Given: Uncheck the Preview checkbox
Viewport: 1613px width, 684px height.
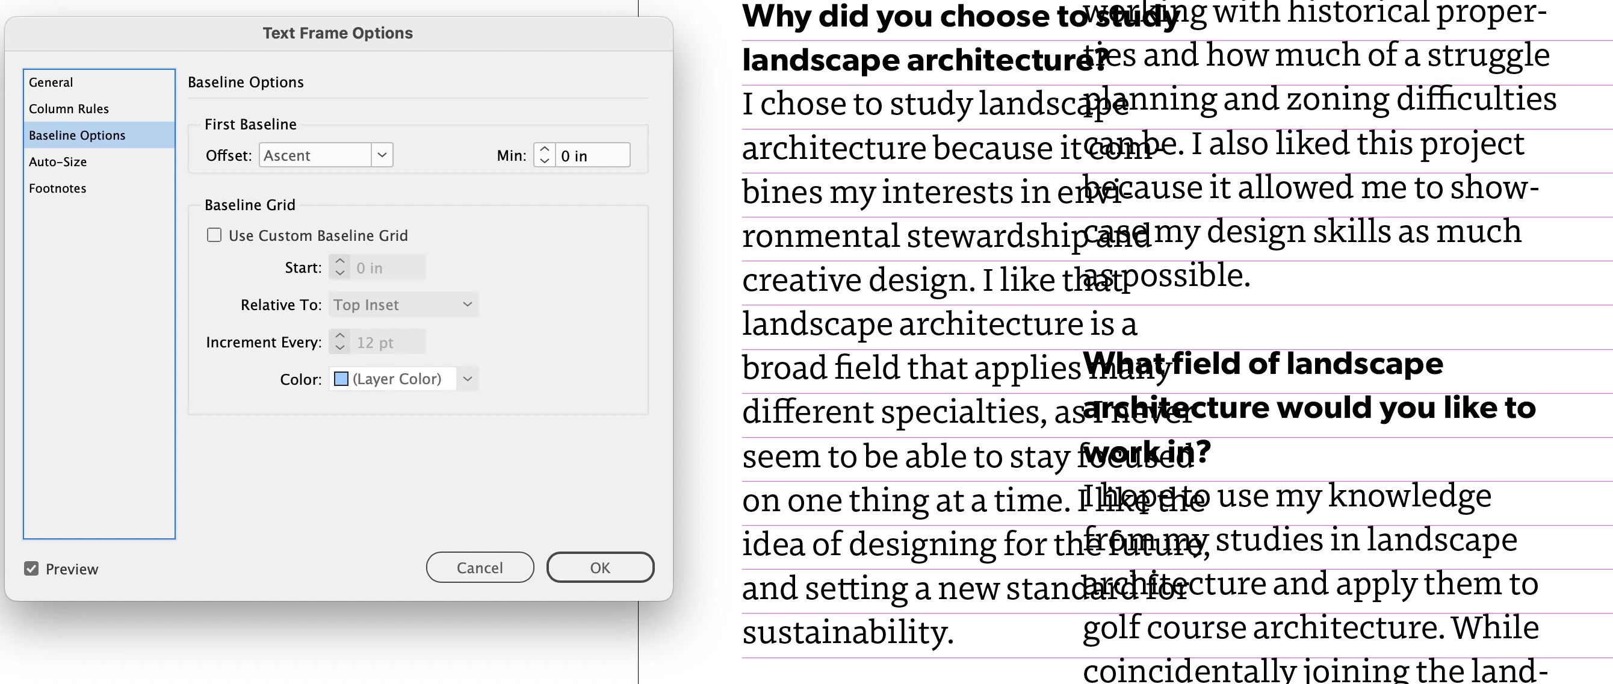Looking at the screenshot, I should 31,568.
